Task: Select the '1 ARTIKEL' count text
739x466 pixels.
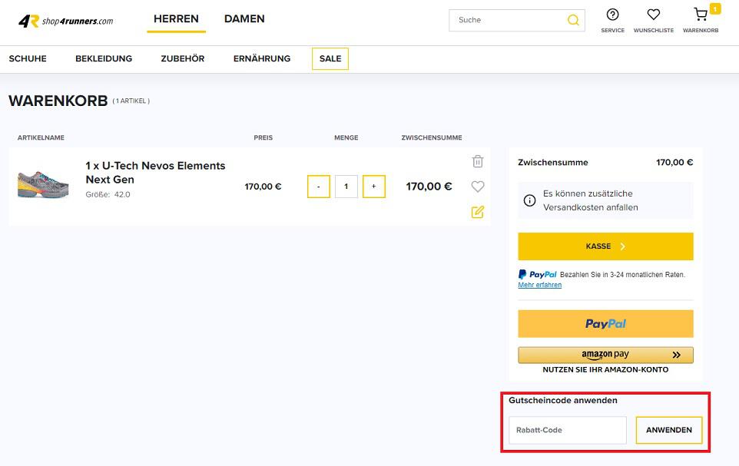Action: click(x=131, y=101)
